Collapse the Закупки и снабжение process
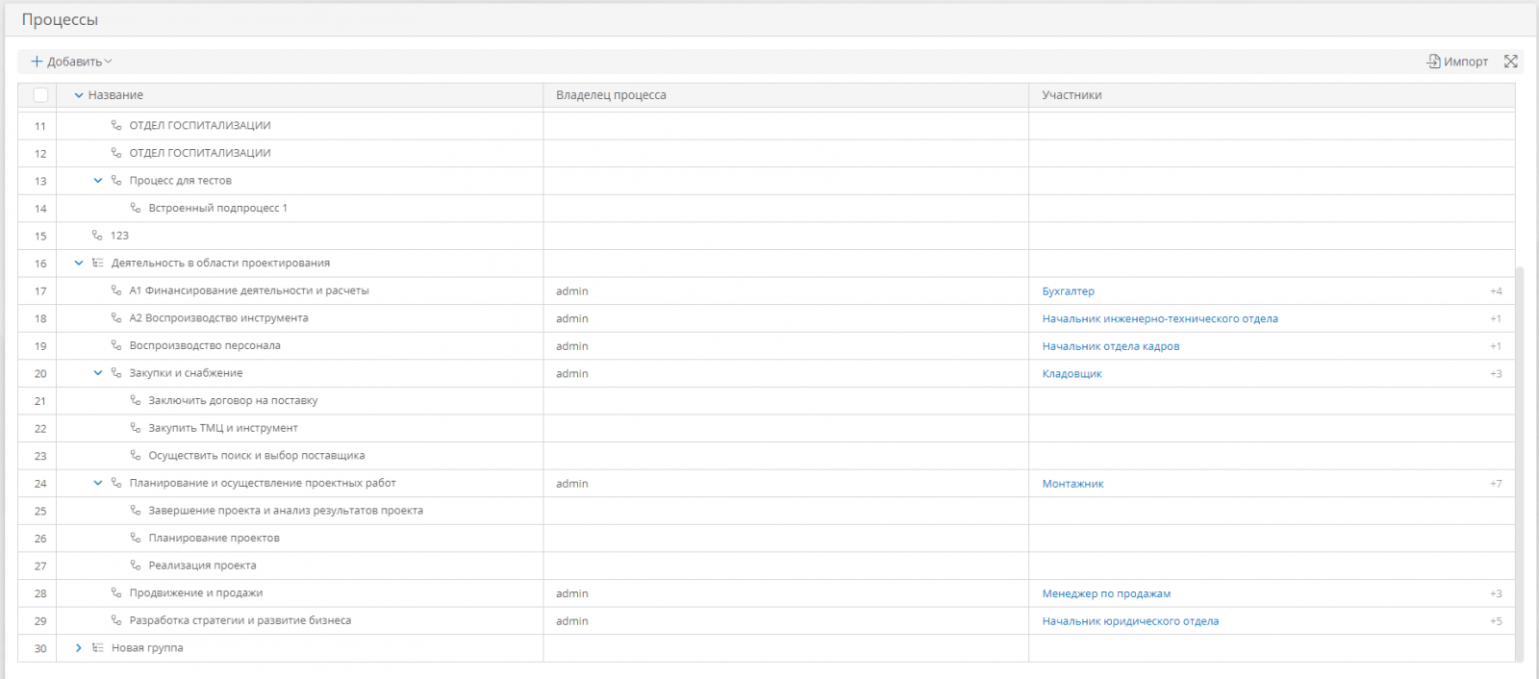 pos(97,373)
